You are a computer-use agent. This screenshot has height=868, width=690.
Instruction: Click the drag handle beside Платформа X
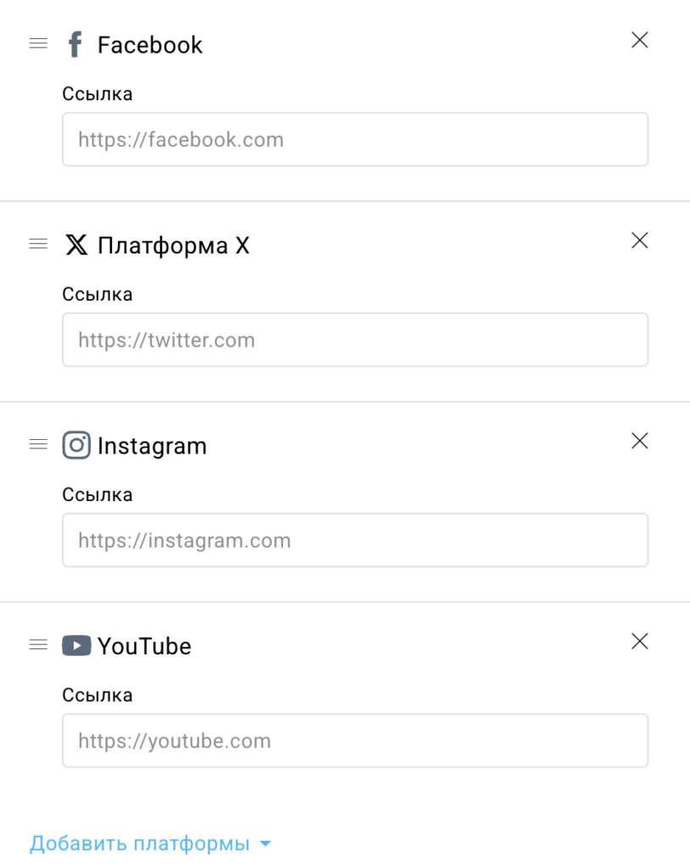[x=38, y=244]
